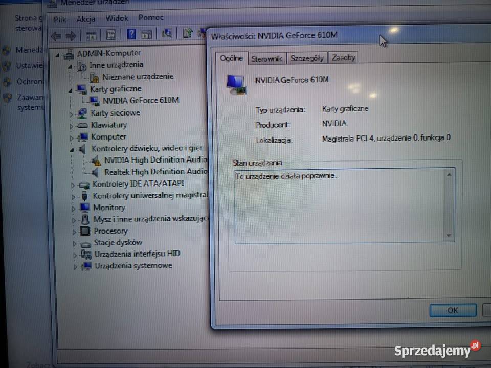This screenshot has height=368, width=491.
Task: Click the NVIDIA GeForce 610M display adapter icon
Action: (x=95, y=100)
